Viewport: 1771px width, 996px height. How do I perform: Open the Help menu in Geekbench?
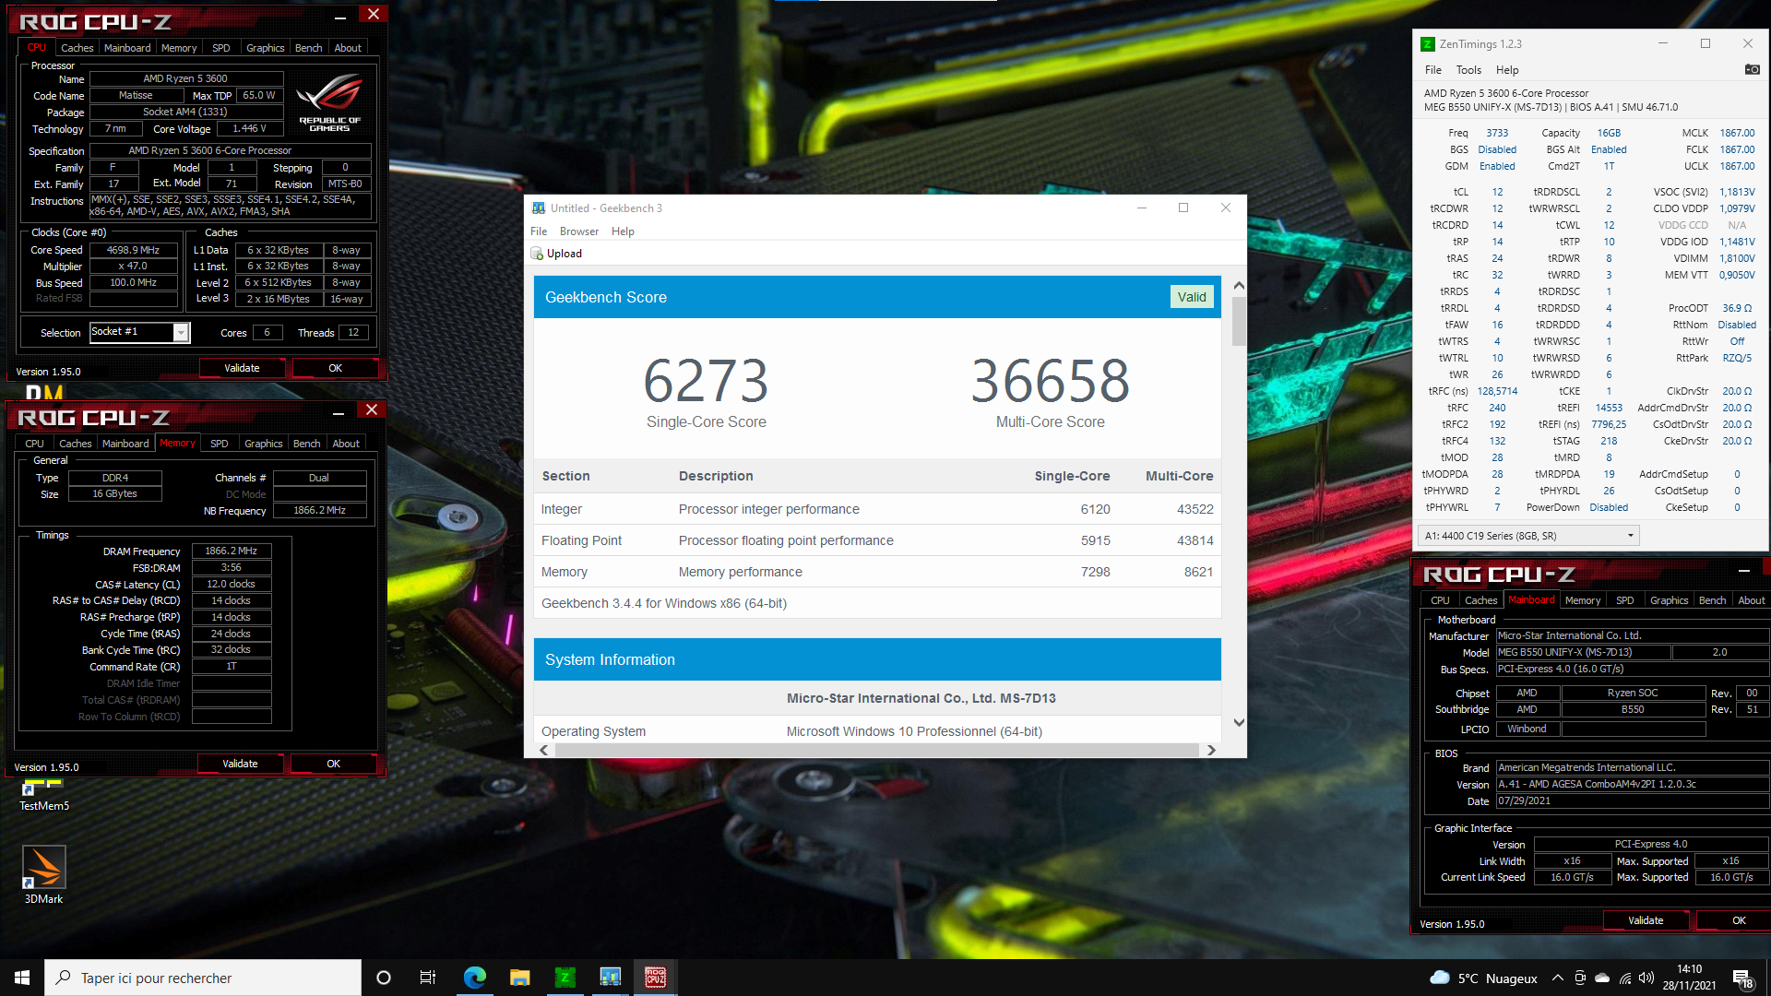(x=623, y=231)
